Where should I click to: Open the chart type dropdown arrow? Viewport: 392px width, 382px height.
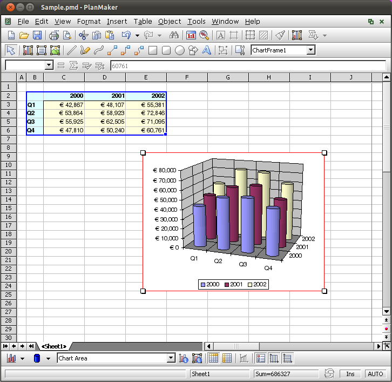point(22,358)
